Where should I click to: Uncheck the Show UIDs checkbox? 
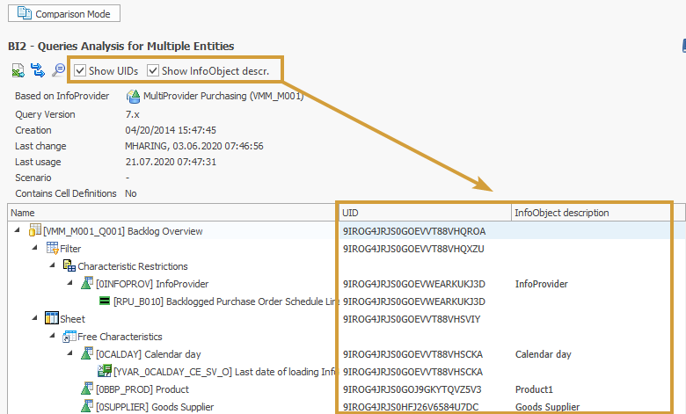81,70
